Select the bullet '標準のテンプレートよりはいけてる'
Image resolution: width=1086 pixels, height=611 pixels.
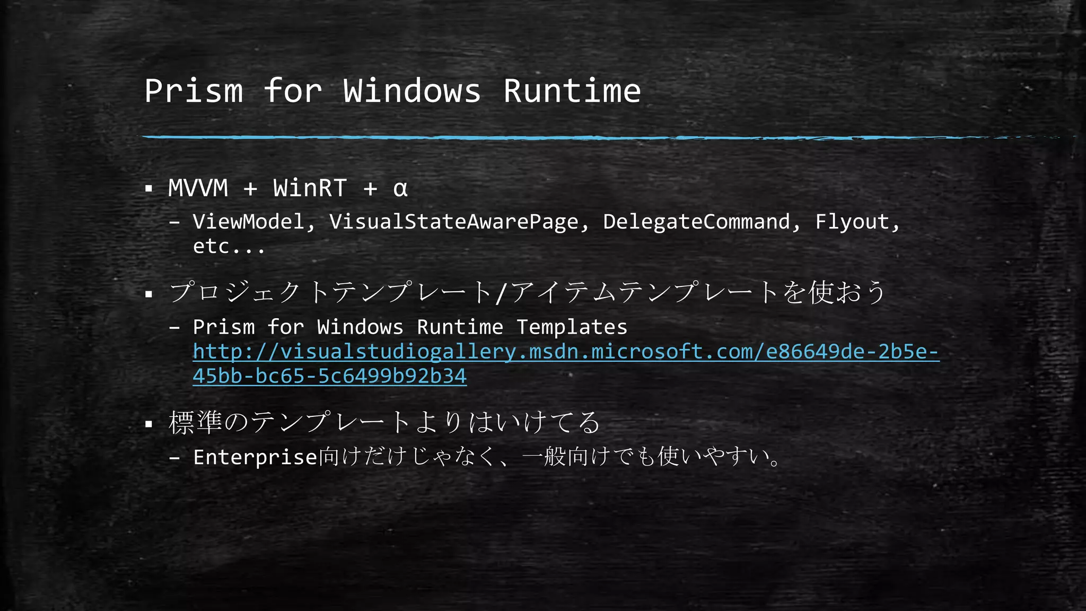[x=384, y=423]
